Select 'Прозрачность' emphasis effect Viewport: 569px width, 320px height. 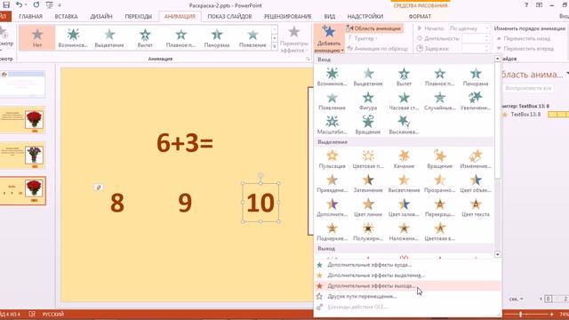[440, 184]
